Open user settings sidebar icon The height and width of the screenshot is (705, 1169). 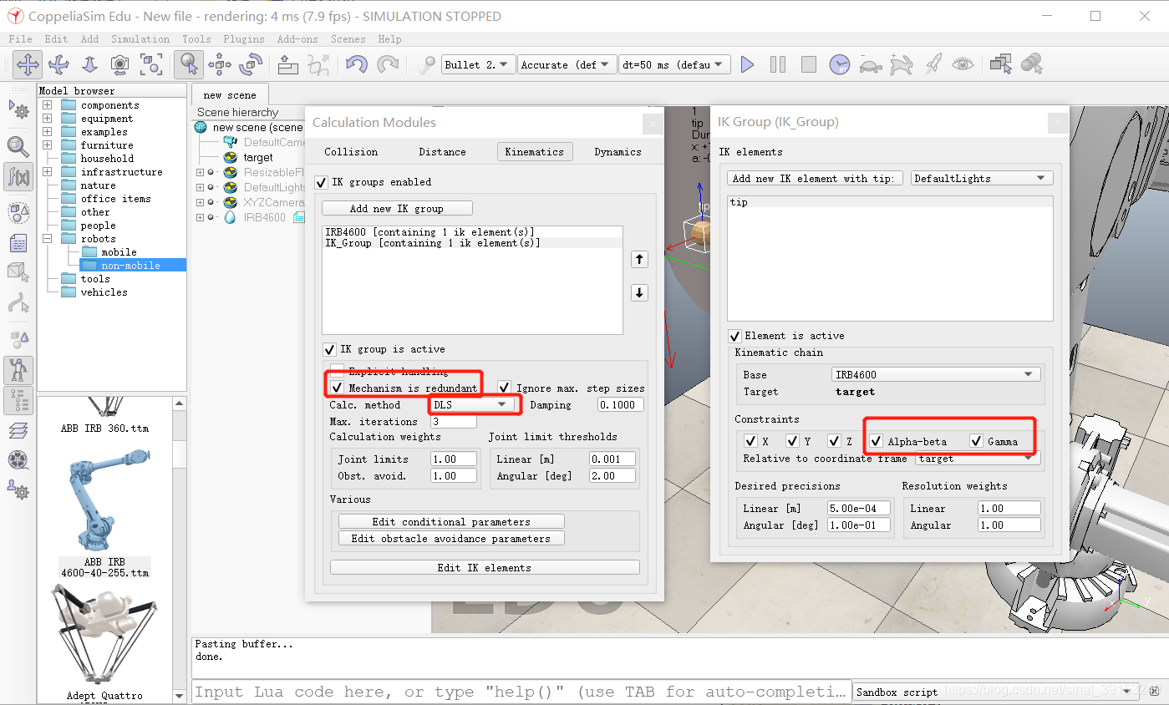pos(18,490)
